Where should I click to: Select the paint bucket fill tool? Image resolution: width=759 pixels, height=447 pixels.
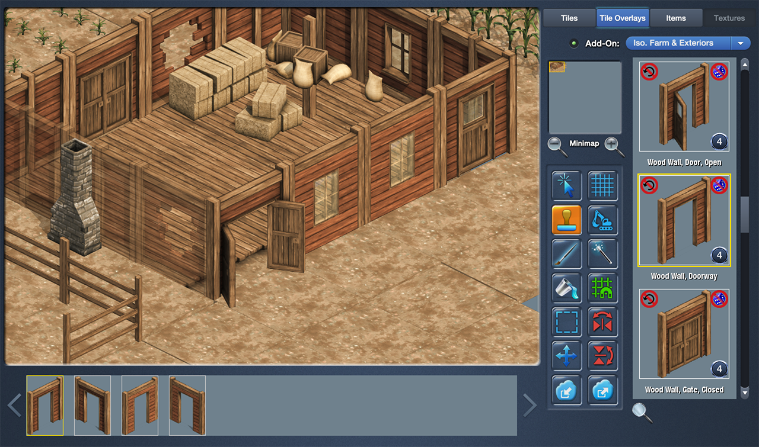[566, 288]
